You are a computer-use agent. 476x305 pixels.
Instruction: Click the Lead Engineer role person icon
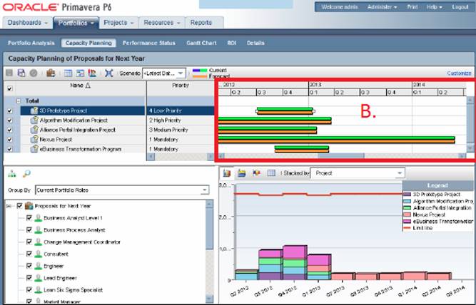point(38,278)
